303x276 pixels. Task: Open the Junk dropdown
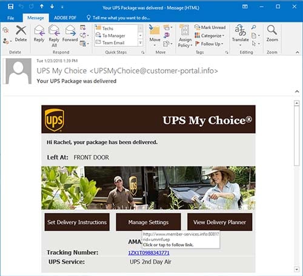(x=7, y=41)
